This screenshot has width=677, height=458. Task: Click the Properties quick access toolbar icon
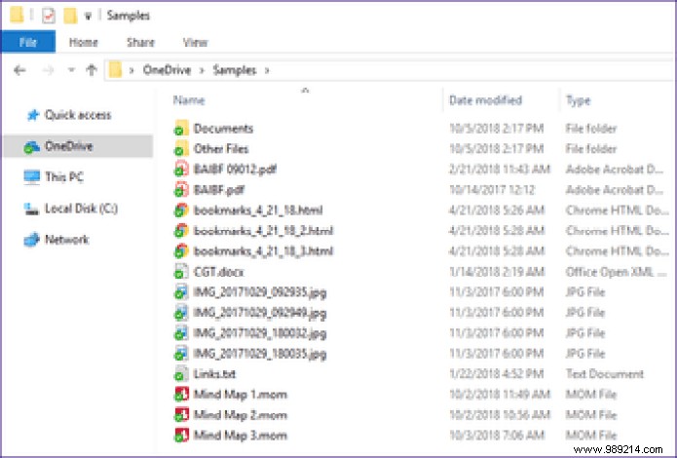pyautogui.click(x=49, y=16)
